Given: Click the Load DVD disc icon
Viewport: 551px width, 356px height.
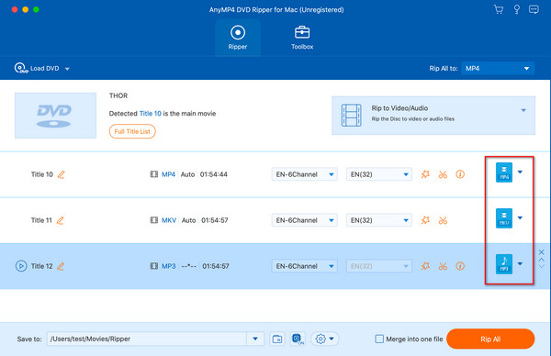Looking at the screenshot, I should (21, 68).
